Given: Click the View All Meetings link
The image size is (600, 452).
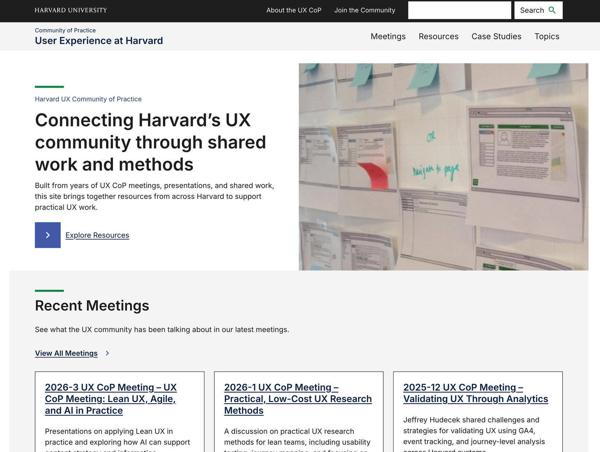Looking at the screenshot, I should pos(66,353).
